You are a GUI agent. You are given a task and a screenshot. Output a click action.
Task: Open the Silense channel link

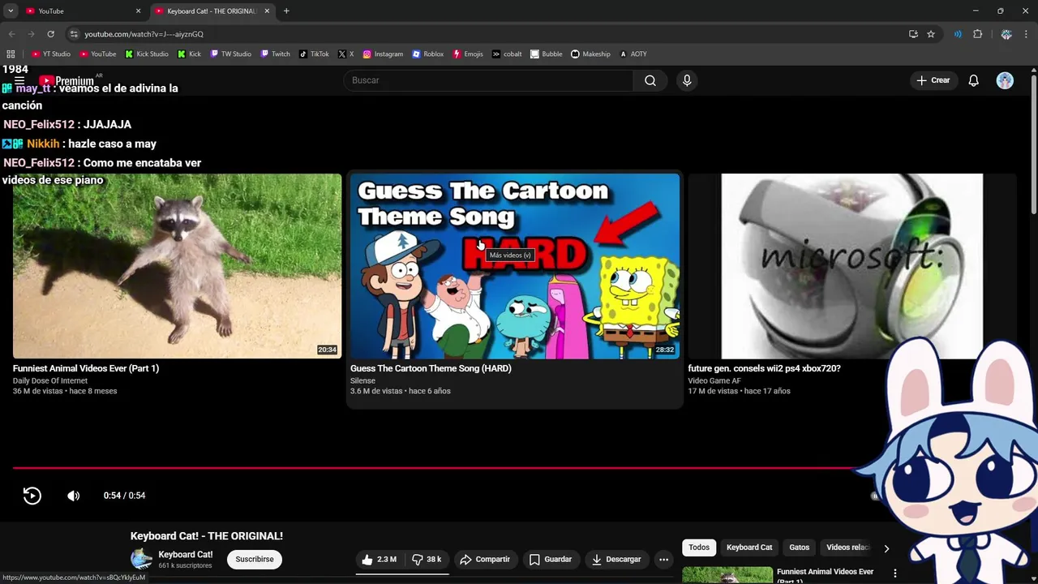(x=362, y=381)
